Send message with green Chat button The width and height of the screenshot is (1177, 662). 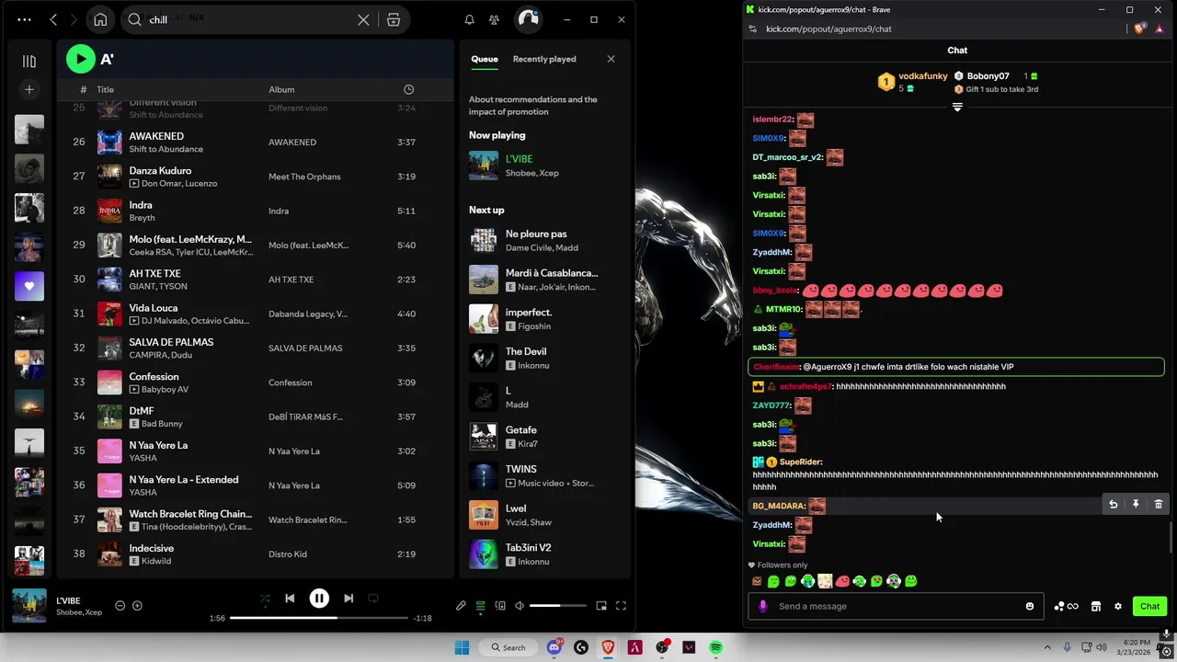1149,606
